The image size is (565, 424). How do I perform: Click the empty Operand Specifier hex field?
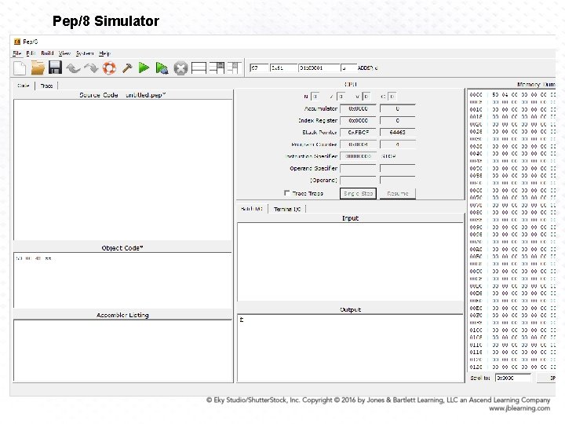coord(358,168)
